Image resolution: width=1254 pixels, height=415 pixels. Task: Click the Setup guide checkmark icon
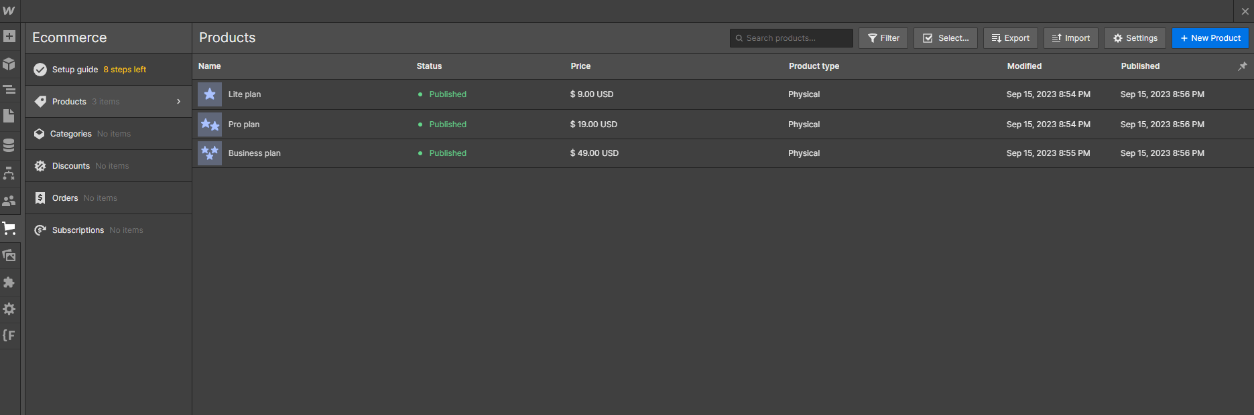(40, 70)
